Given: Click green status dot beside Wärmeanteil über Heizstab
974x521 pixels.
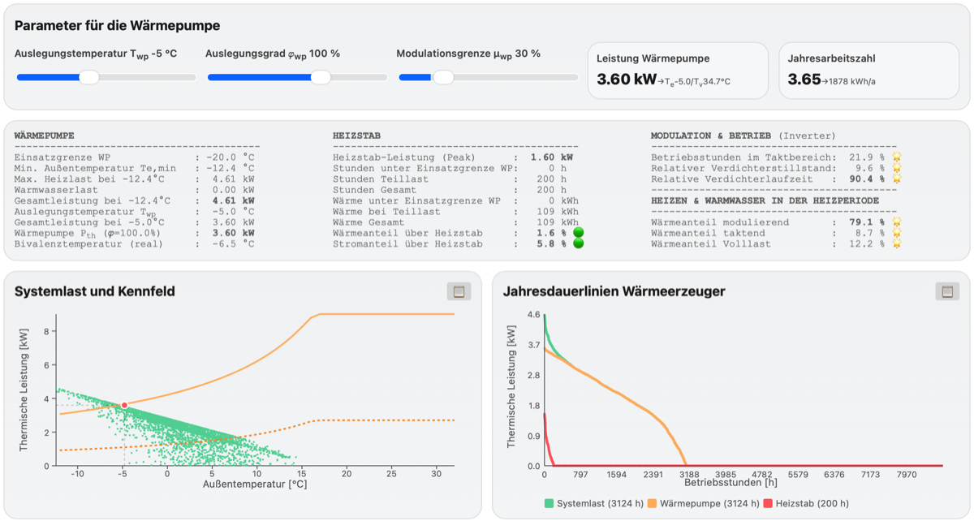Looking at the screenshot, I should pyautogui.click(x=578, y=233).
